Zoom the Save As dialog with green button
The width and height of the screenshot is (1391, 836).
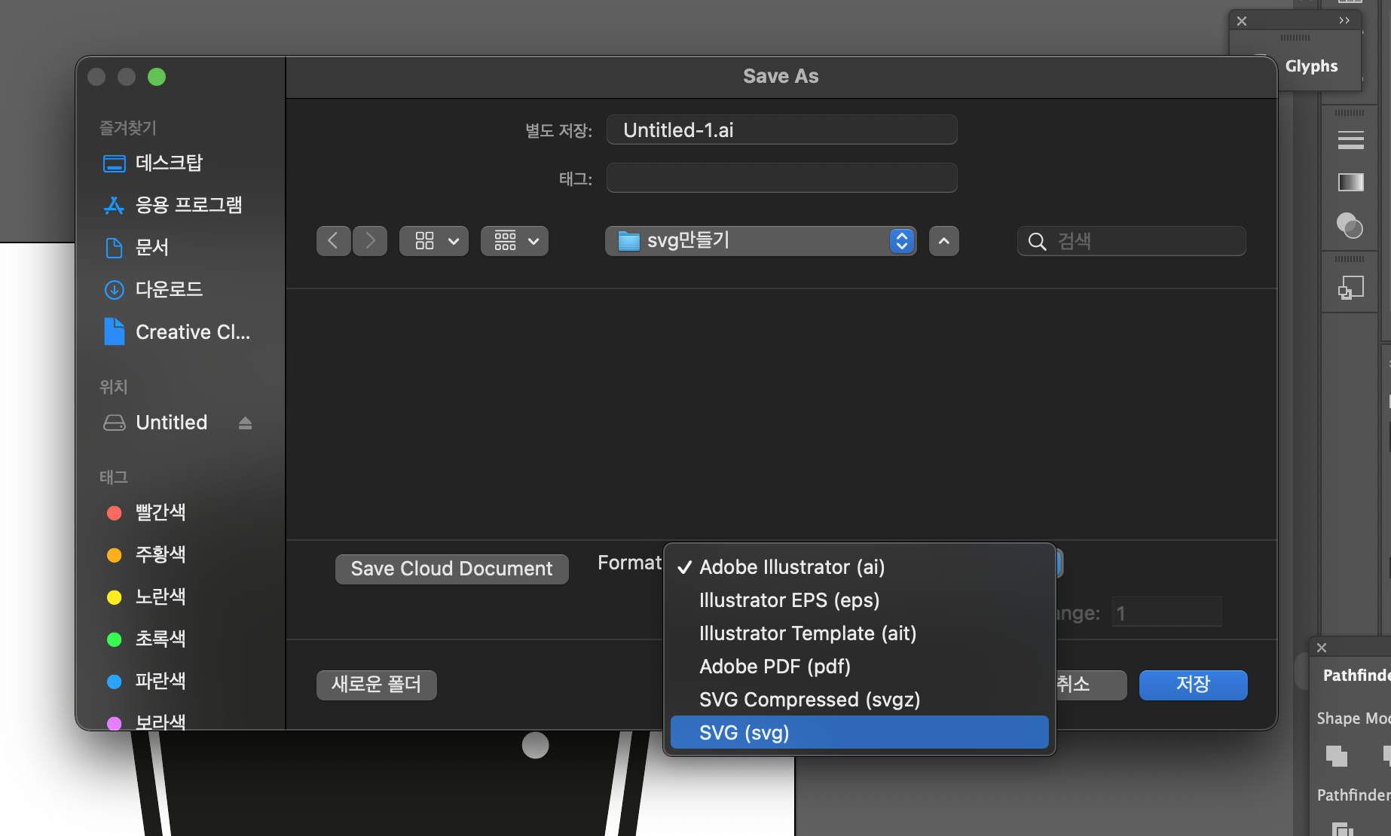point(157,77)
